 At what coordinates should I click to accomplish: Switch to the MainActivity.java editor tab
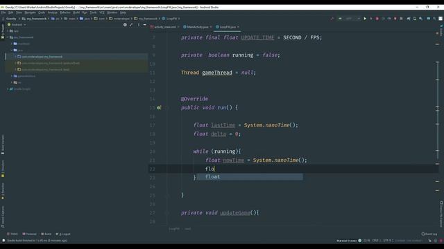click(x=197, y=27)
